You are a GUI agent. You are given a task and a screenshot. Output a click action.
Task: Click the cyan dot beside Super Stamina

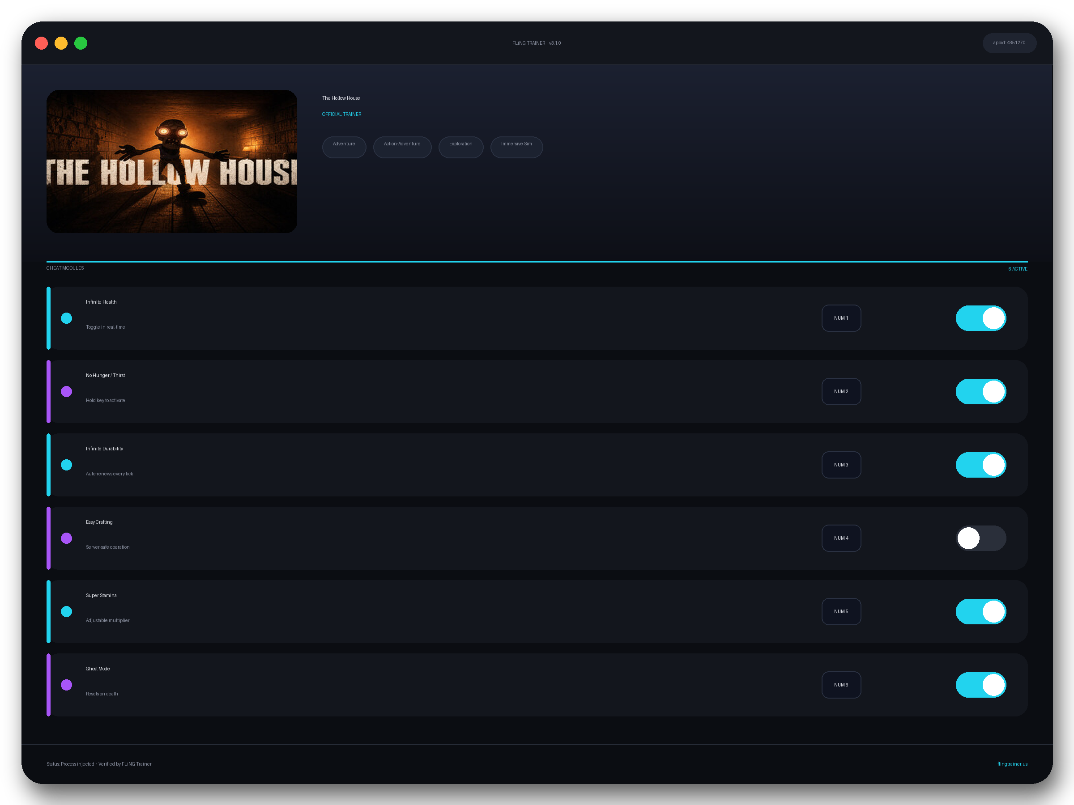pyautogui.click(x=67, y=611)
